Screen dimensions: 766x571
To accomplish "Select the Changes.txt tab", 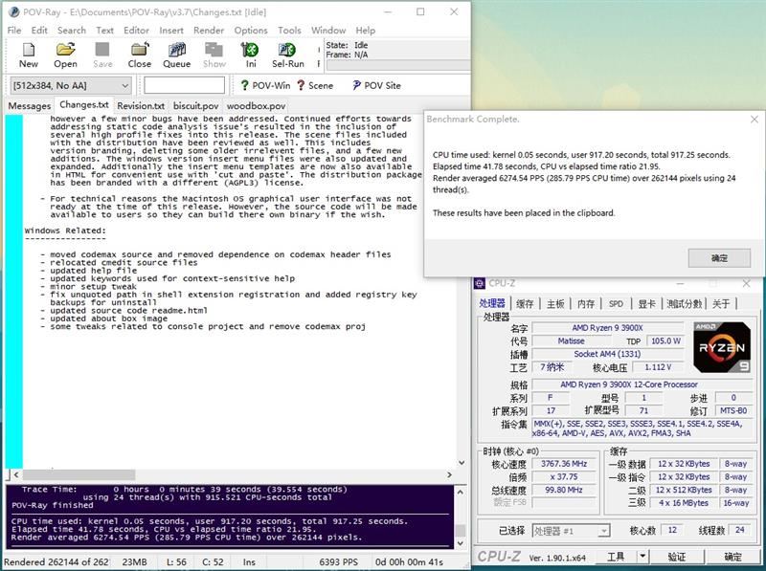I will coord(84,105).
